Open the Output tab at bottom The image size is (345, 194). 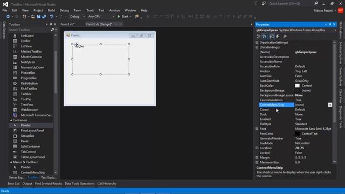[x=27, y=183]
